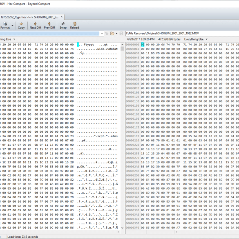Click the right path field SHOGUM_S001_S001_T082.MOV
Image resolution: width=239 pixels, height=239 pixels.
click(x=182, y=34)
